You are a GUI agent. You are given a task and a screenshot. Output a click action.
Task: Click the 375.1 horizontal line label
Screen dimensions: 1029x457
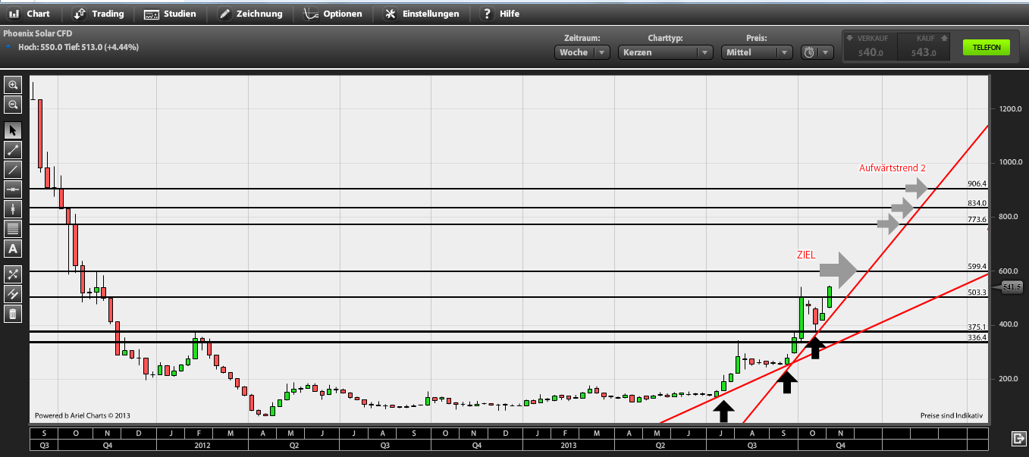pos(977,327)
